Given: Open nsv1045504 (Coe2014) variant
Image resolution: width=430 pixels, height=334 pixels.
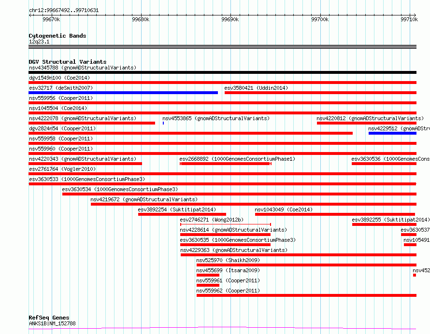Looking at the screenshot, I should coord(58,108).
